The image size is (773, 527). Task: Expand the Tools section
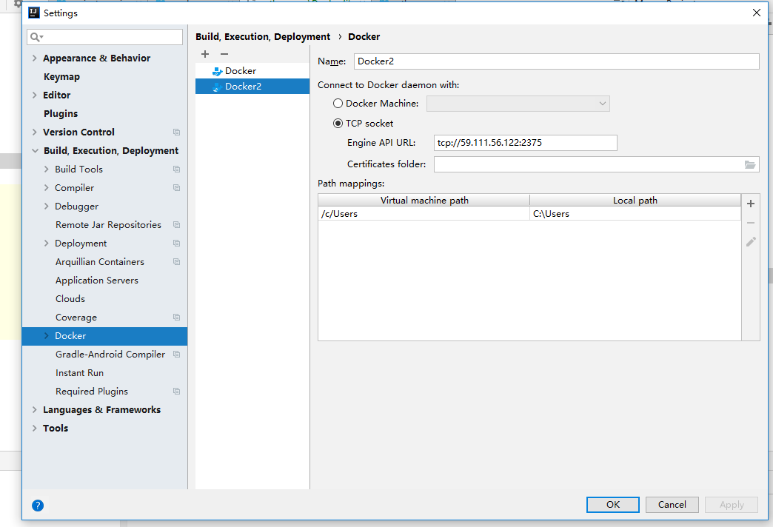[x=35, y=429]
